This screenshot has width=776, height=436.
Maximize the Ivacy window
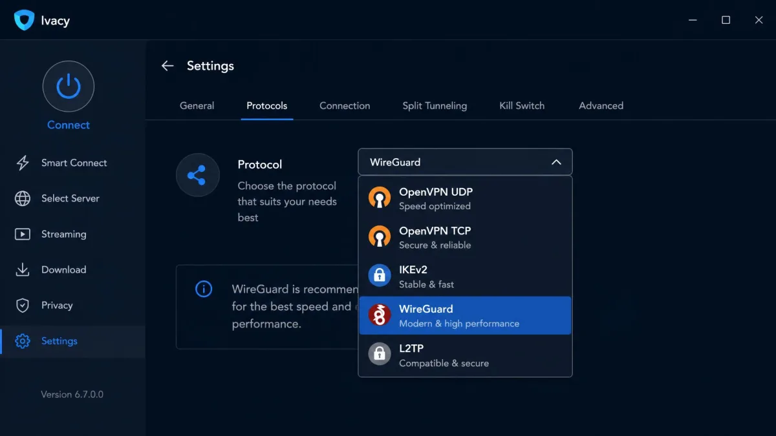726,20
